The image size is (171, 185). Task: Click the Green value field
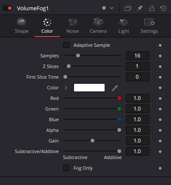[137, 109]
